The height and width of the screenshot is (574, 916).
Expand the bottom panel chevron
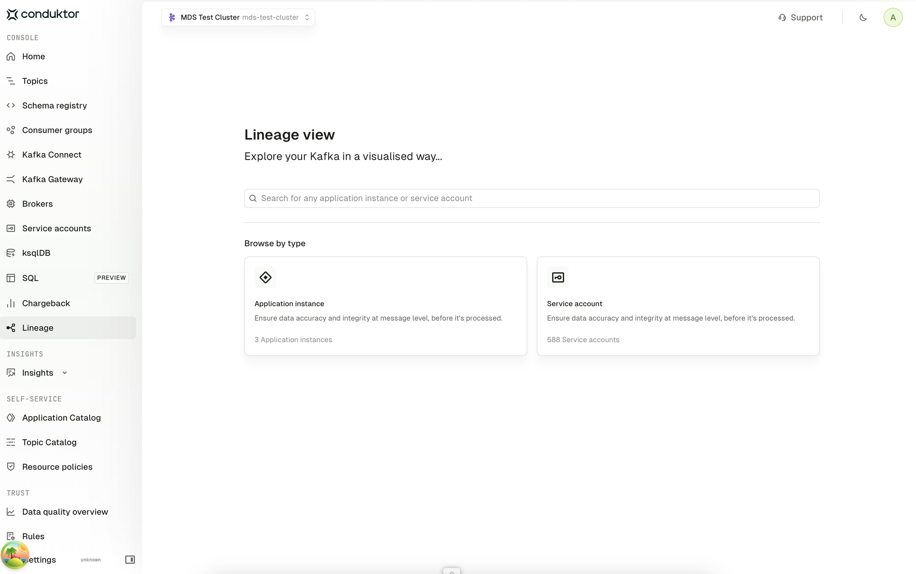click(x=451, y=571)
